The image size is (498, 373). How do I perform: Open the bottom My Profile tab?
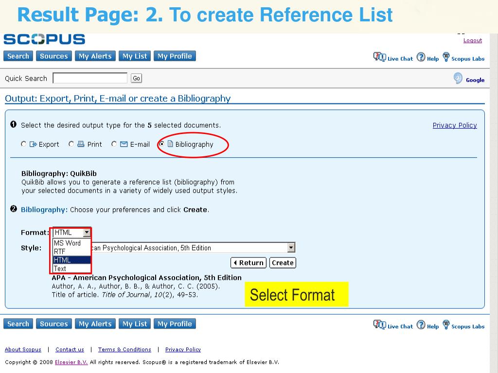click(x=175, y=324)
